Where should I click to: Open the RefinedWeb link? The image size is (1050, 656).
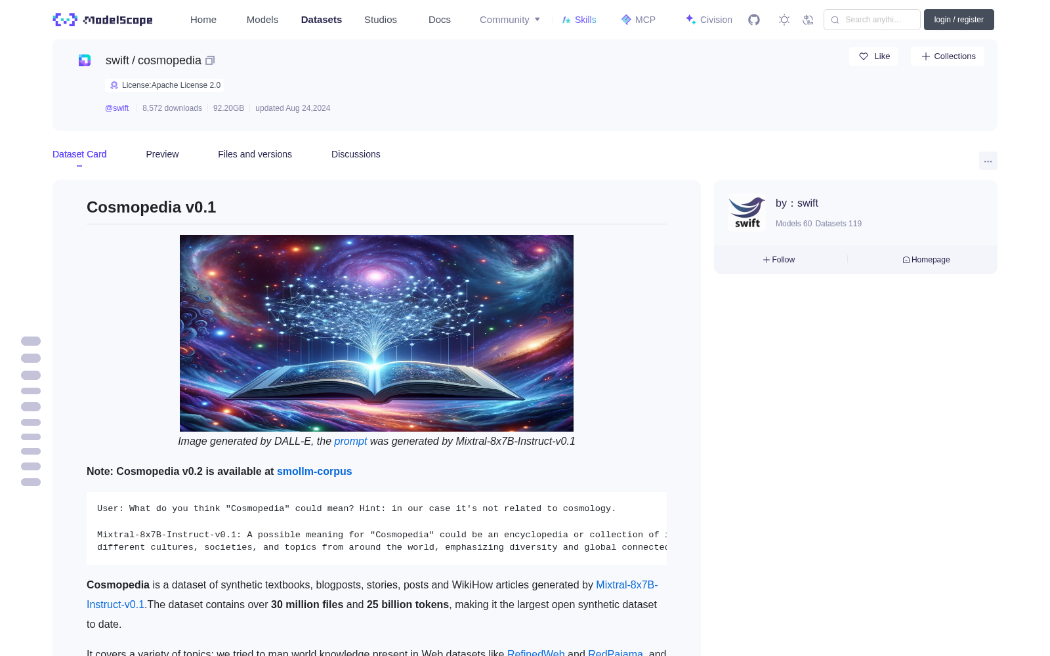pyautogui.click(x=535, y=653)
